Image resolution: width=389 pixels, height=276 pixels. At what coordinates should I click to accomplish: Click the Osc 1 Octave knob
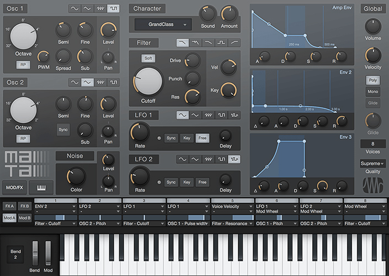[x=23, y=36]
